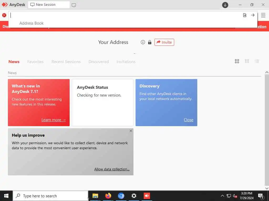The height and width of the screenshot is (201, 269).
Task: Launch Chrome from the taskbar
Action: (121, 196)
